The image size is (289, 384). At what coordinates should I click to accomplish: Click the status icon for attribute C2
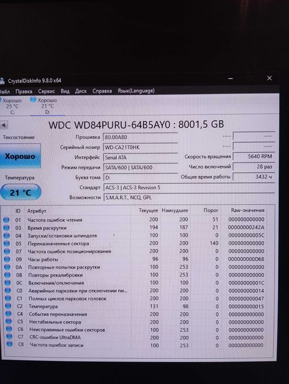click(8, 306)
